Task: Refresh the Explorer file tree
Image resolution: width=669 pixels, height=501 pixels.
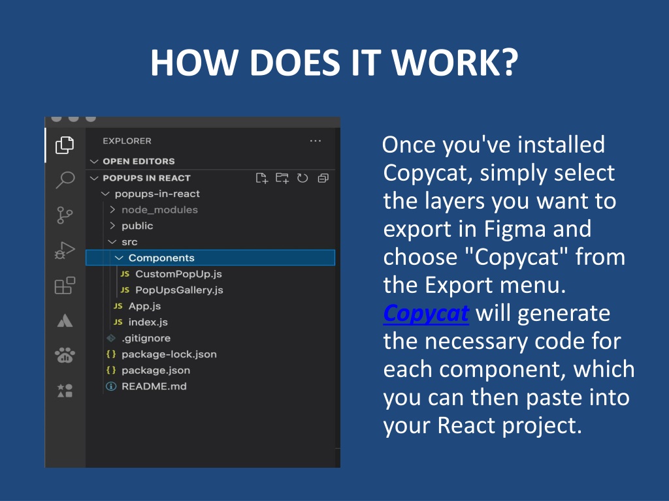Action: tap(302, 178)
